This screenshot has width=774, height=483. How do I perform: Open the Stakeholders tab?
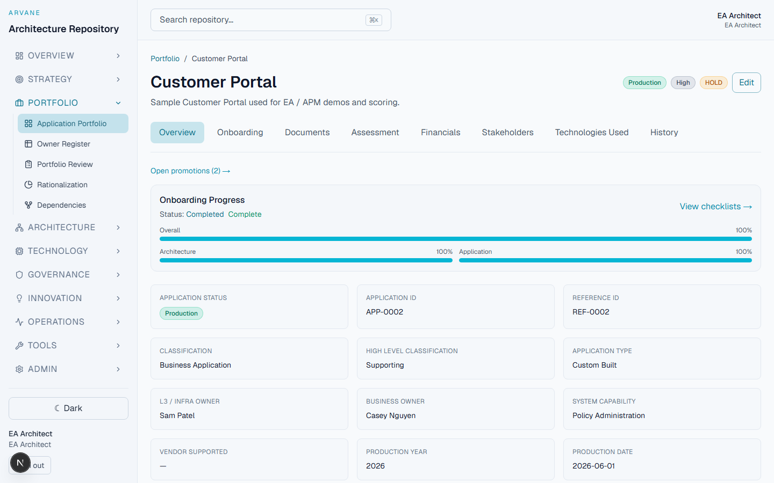click(x=508, y=133)
